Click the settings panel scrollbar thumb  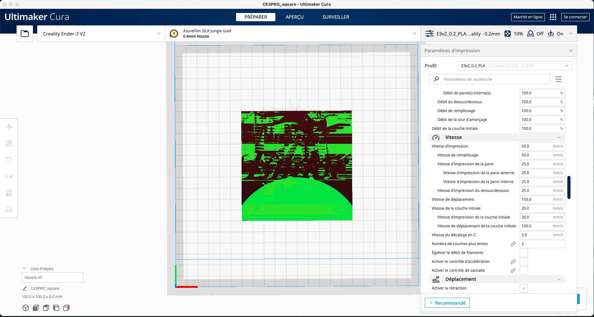click(569, 187)
